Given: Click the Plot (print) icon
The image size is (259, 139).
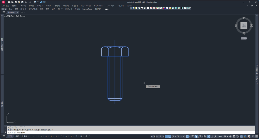Looking at the screenshot, I should pyautogui.click(x=22, y=2).
